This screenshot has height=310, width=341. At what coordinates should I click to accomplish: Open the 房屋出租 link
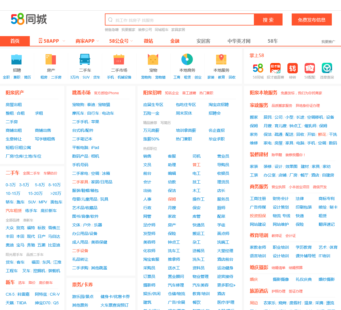14,105
